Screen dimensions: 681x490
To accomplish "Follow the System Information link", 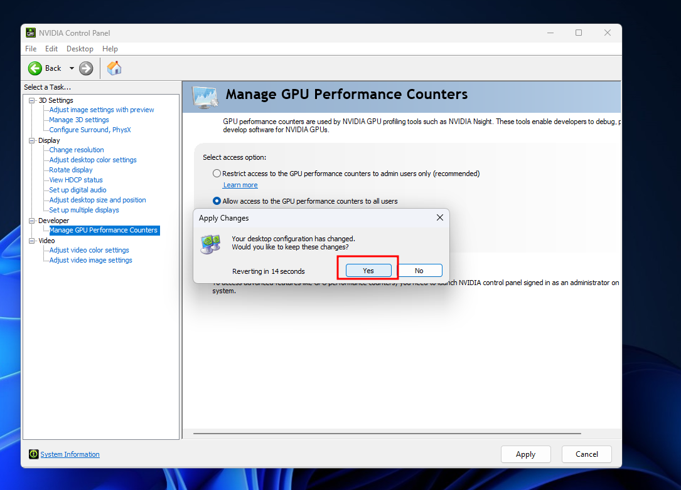I will click(x=70, y=454).
